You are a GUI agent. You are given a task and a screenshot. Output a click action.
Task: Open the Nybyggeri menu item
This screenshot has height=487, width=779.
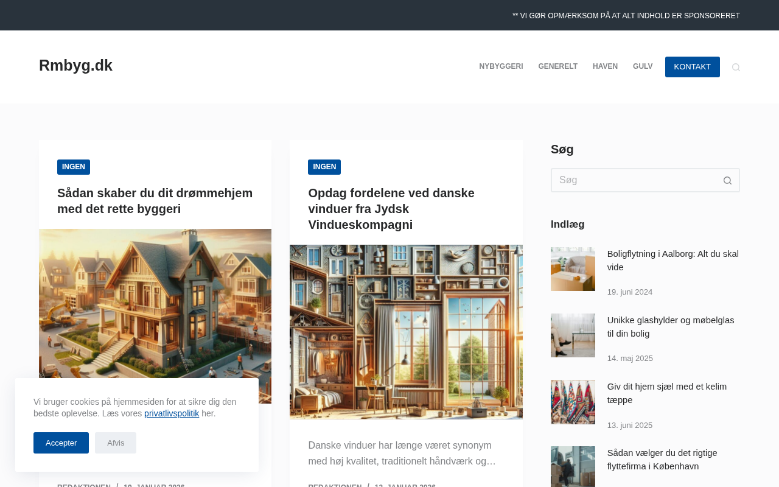tap(501, 67)
